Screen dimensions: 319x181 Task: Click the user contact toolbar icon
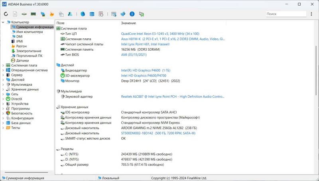70,14
